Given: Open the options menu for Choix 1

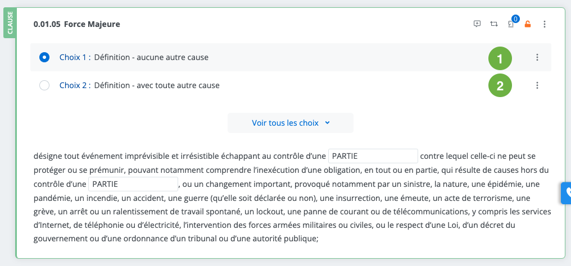Looking at the screenshot, I should (x=537, y=57).
